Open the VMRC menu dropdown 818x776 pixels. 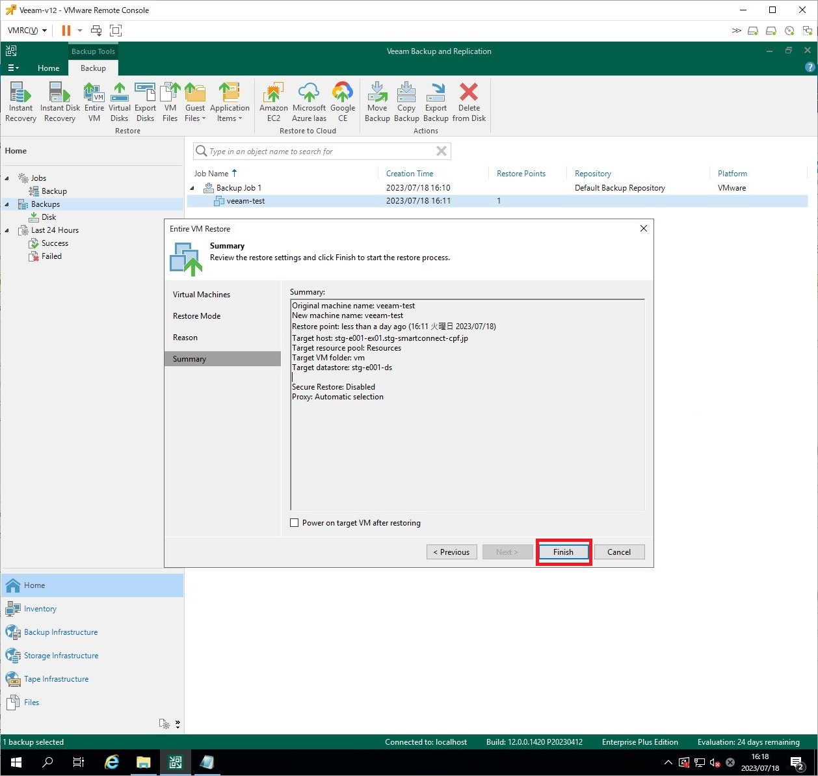(x=27, y=31)
